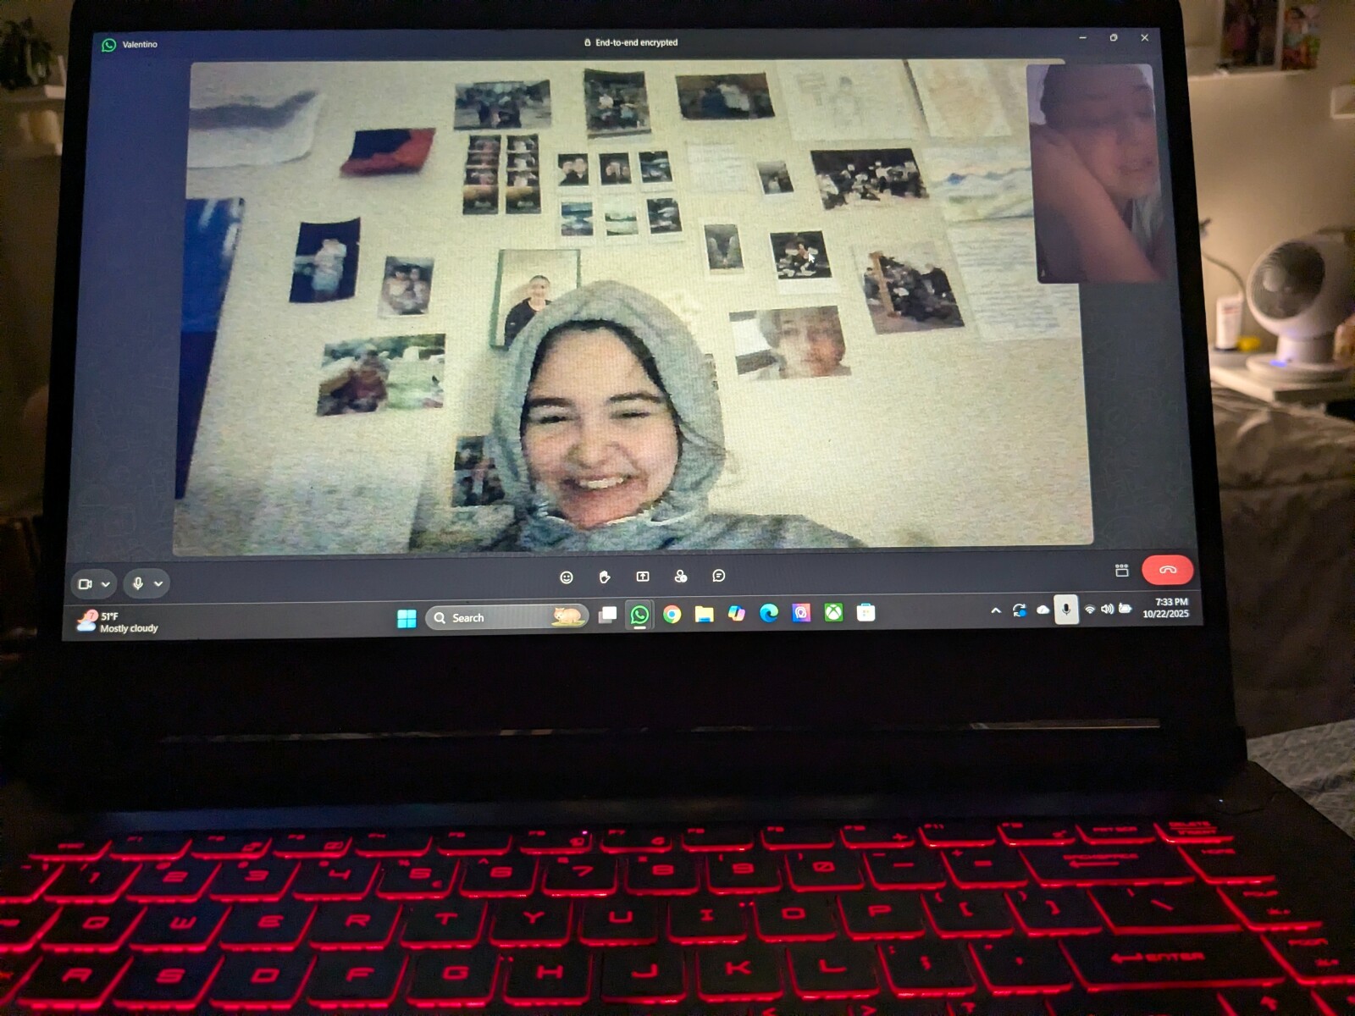This screenshot has height=1016, width=1355.
Task: Expand camera options dropdown arrow
Action: (x=106, y=584)
